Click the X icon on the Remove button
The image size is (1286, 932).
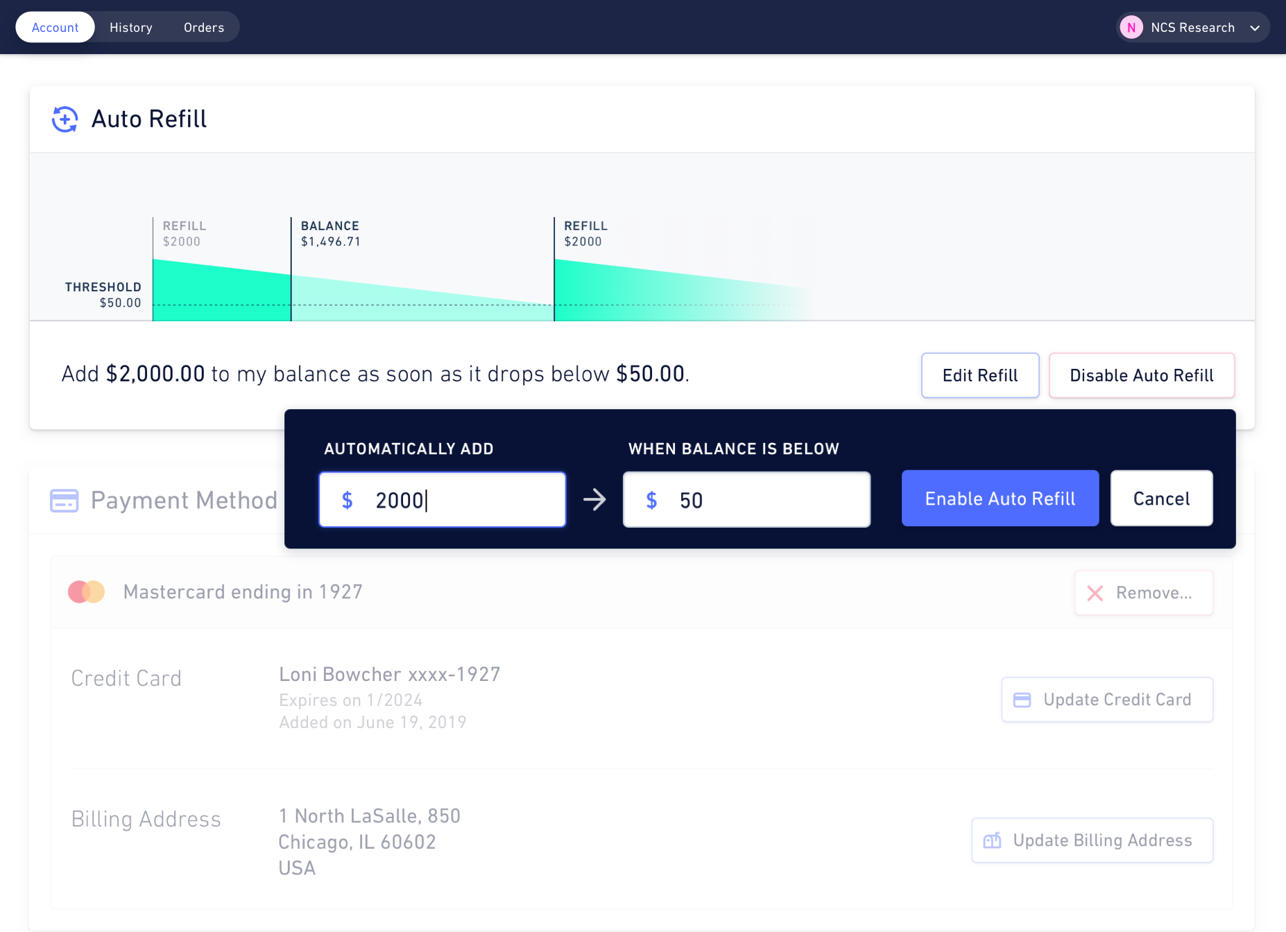[x=1095, y=593]
